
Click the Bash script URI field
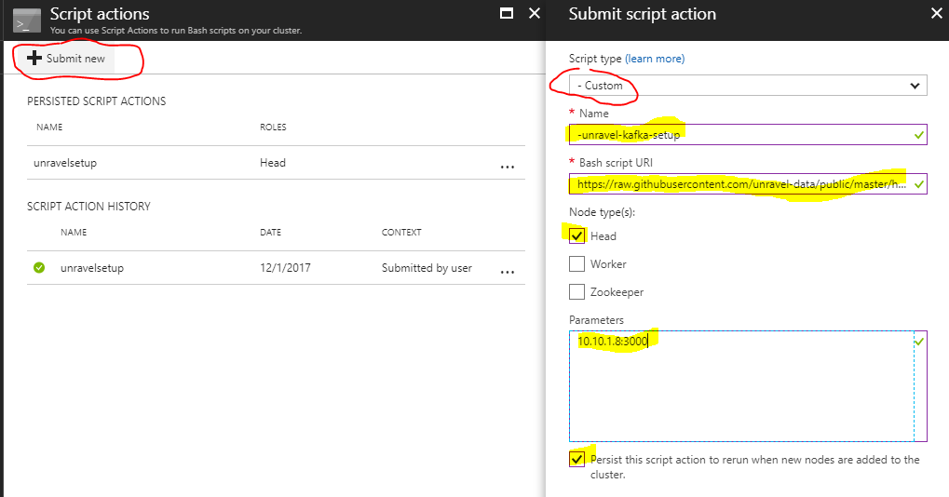(748, 183)
